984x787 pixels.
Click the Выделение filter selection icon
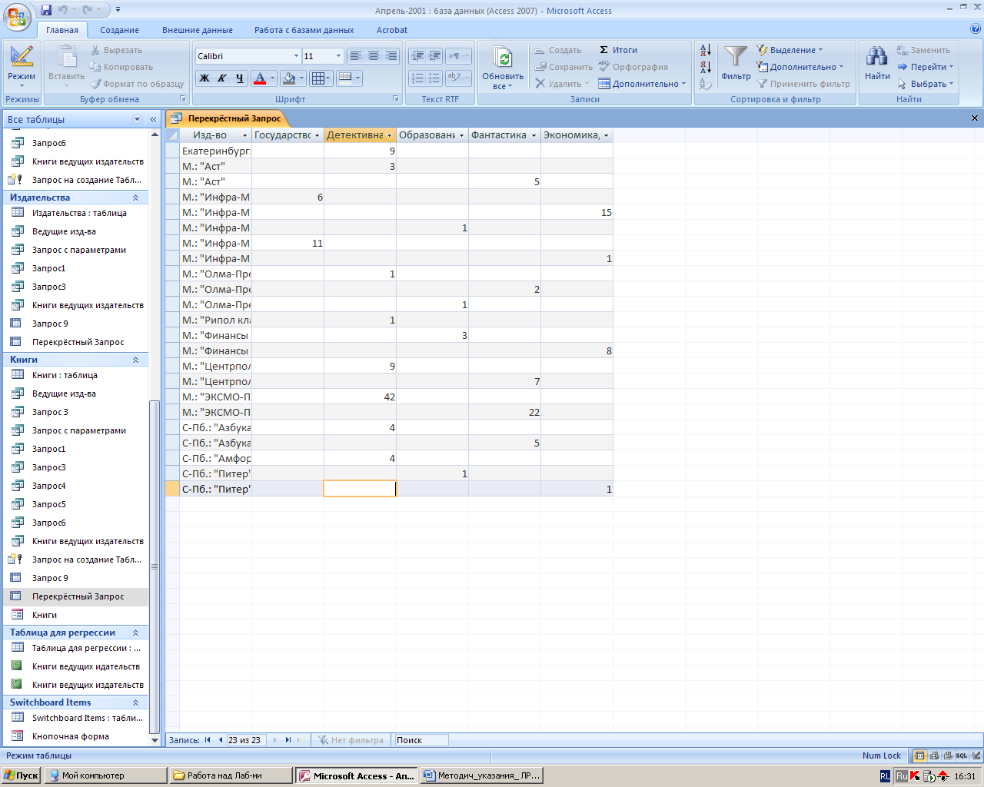pyautogui.click(x=762, y=50)
